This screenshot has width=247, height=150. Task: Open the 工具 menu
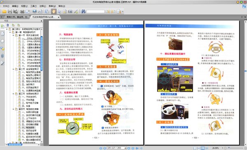tap(33, 6)
